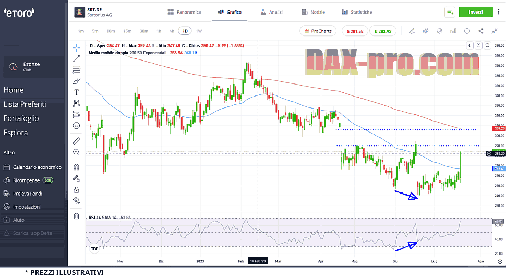Choose the pattern drawing tool
Screen dimensions: 506x277
click(77, 103)
